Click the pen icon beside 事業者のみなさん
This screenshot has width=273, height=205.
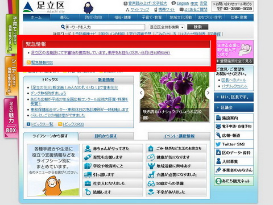[218, 170]
